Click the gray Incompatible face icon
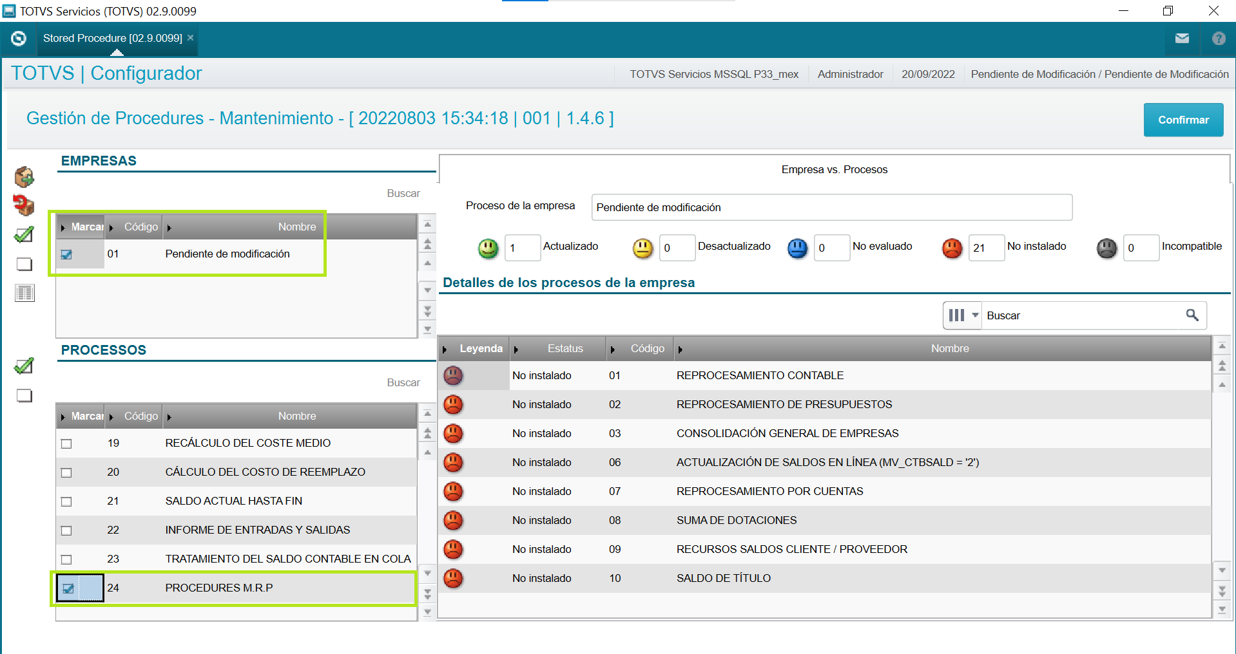Image resolution: width=1236 pixels, height=654 pixels. click(x=1107, y=248)
